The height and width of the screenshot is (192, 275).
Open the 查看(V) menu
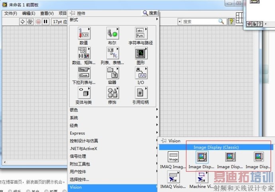click(x=47, y=13)
